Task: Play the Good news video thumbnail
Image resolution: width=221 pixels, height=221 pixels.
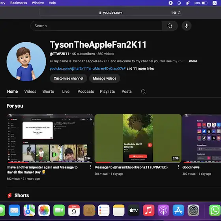Action: click(x=202, y=138)
